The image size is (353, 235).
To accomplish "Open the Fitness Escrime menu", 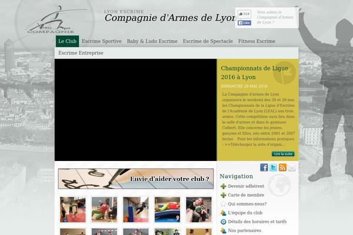I will pos(257,41).
